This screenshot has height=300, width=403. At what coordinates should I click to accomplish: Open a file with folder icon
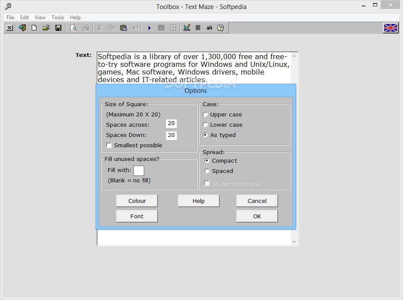46,28
